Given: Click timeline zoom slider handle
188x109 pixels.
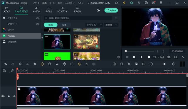Looking at the screenshot, I should [x=164, y=64].
